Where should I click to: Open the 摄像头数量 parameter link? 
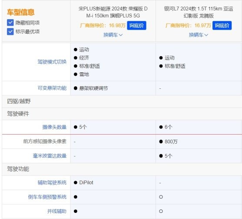pos(54,127)
